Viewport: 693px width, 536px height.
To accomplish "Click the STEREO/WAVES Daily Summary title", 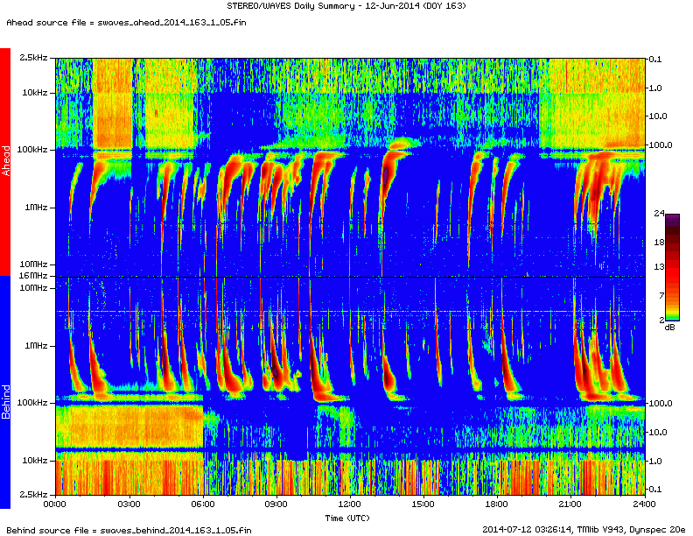I will point(346,6).
